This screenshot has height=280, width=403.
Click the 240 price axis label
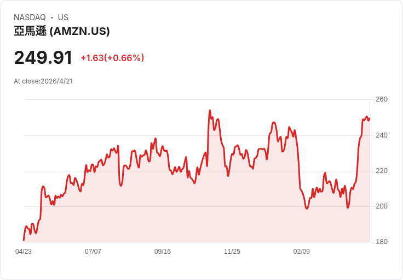382,135
